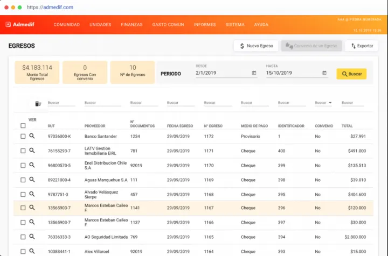Inspect the Alex Villaroel egreso entry
The width and height of the screenshot is (388, 256).
[x=32, y=251]
